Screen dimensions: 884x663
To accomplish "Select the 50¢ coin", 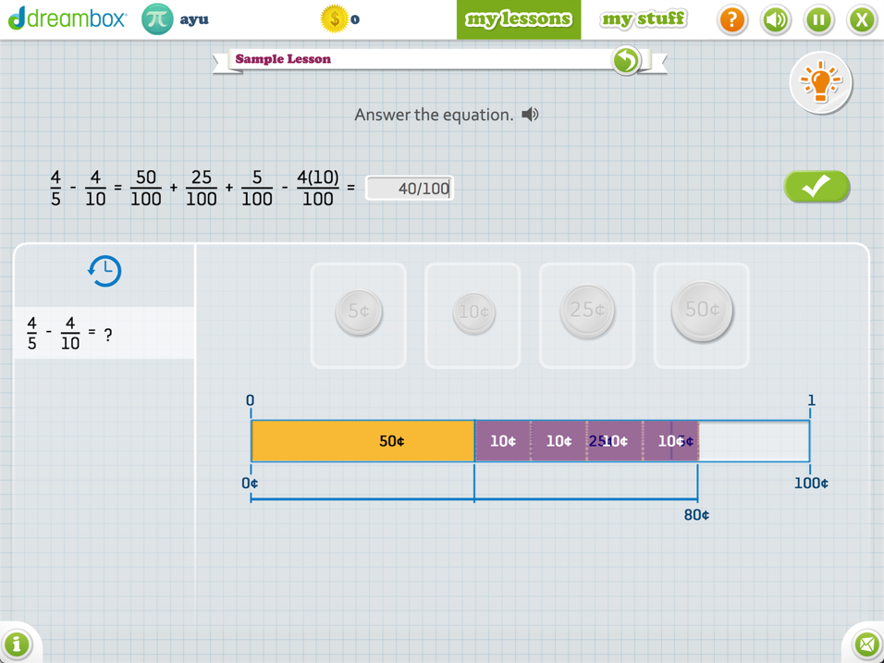I will coord(702,311).
